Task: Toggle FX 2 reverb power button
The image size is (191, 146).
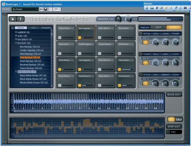Action: coord(146,63)
